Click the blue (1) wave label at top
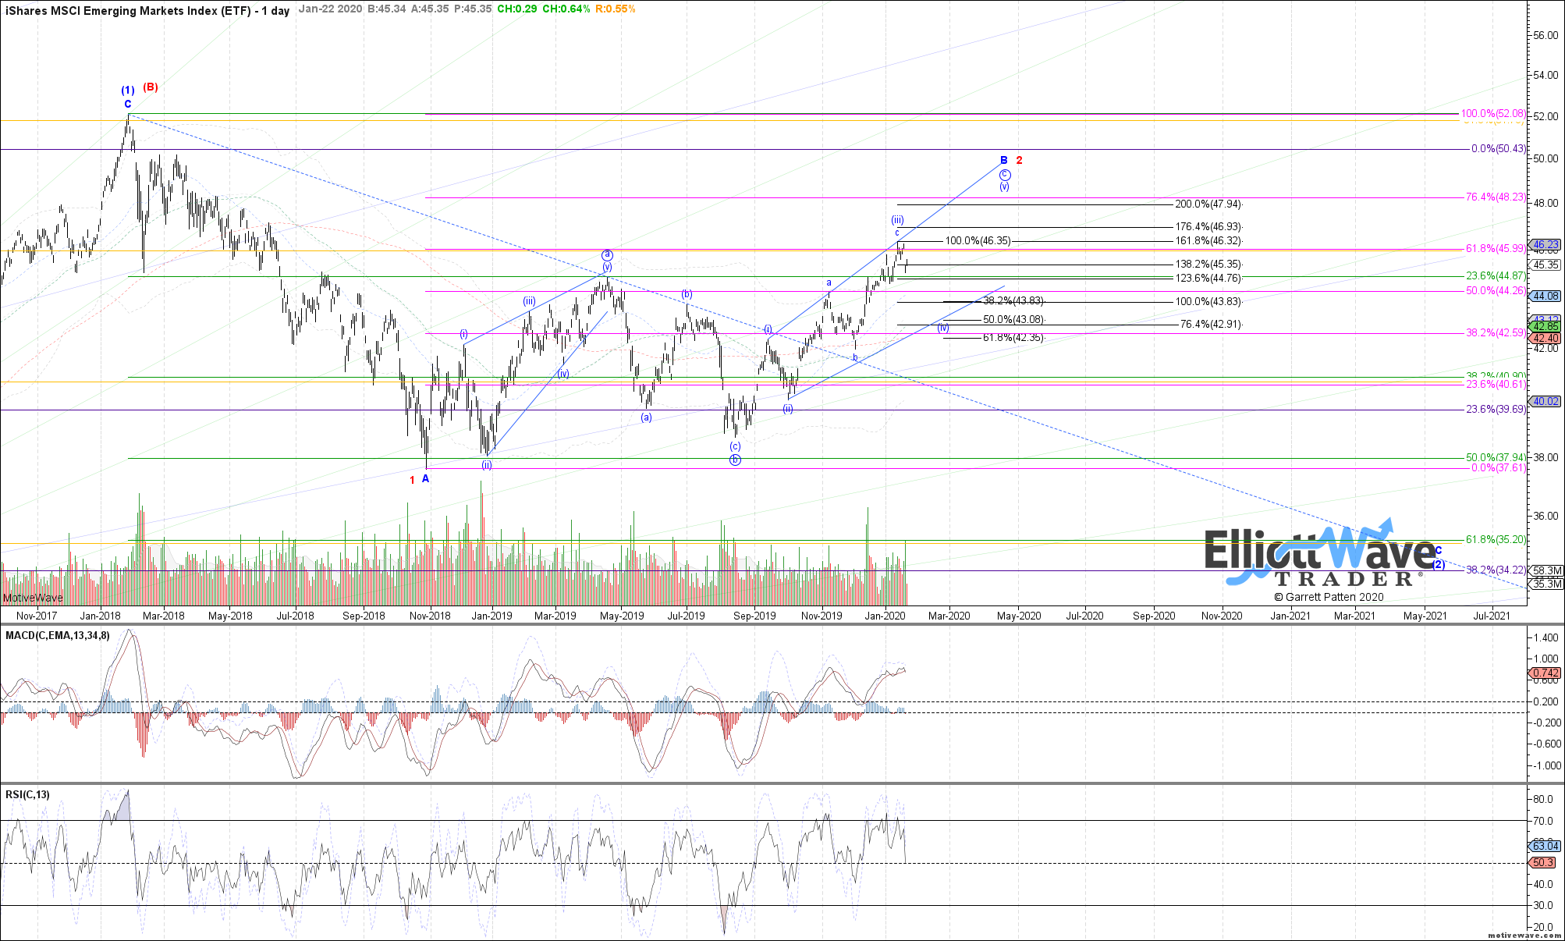 pyautogui.click(x=127, y=90)
